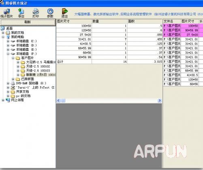Select the 共享文档 folder icon
Viewport: 203px width, 170px height.
pos(13,92)
